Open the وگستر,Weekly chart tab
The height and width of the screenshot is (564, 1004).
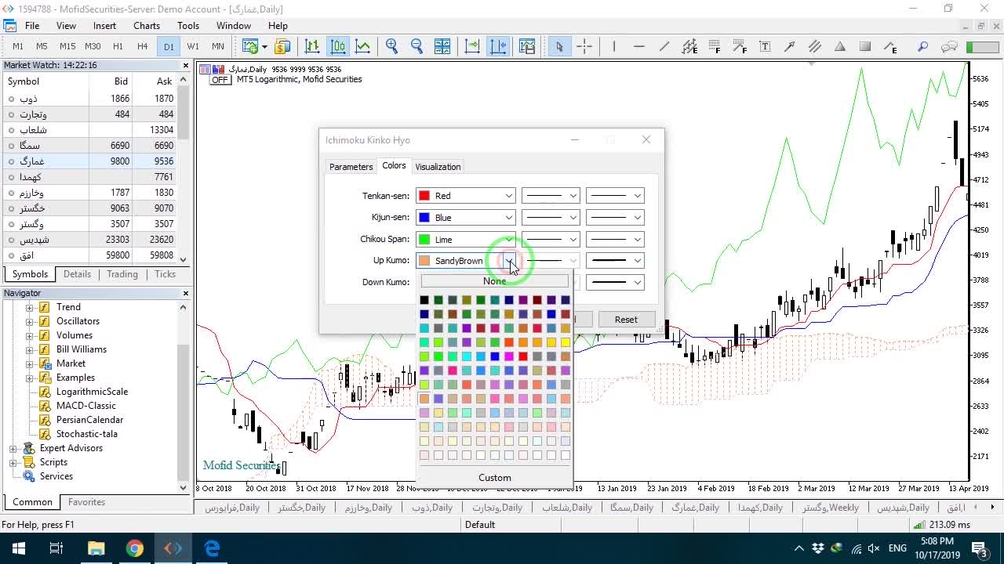coord(831,508)
